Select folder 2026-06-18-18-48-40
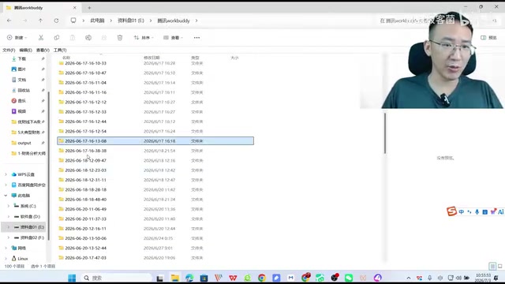The height and width of the screenshot is (284, 505). pos(85,200)
